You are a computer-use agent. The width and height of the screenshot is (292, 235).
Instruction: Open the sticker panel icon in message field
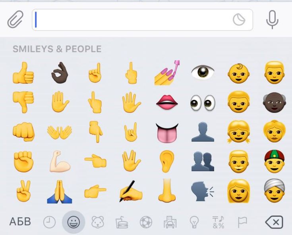point(239,19)
